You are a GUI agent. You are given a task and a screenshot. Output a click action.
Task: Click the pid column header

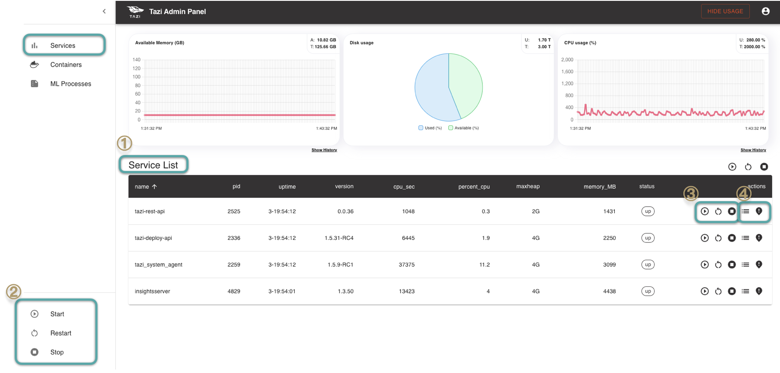click(x=236, y=186)
